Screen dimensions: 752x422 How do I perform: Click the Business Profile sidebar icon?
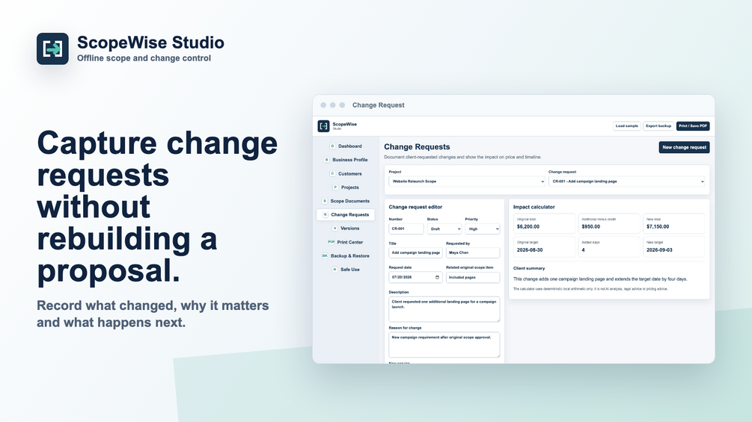click(326, 160)
